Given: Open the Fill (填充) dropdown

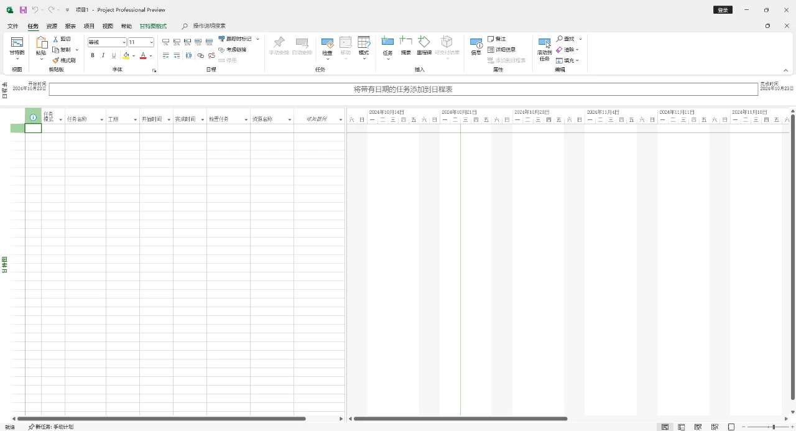Looking at the screenshot, I should tap(567, 60).
